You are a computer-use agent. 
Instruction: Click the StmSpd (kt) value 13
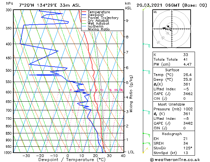click(186, 153)
